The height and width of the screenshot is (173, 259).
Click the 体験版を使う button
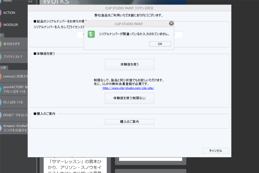click(129, 64)
